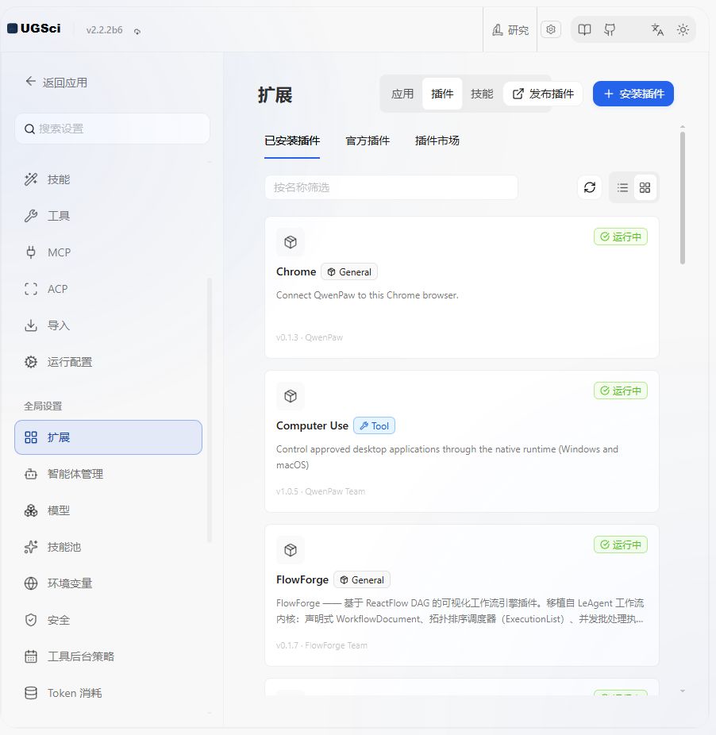The image size is (716, 735).
Task: Toggle the light theme sun icon
Action: point(683,30)
